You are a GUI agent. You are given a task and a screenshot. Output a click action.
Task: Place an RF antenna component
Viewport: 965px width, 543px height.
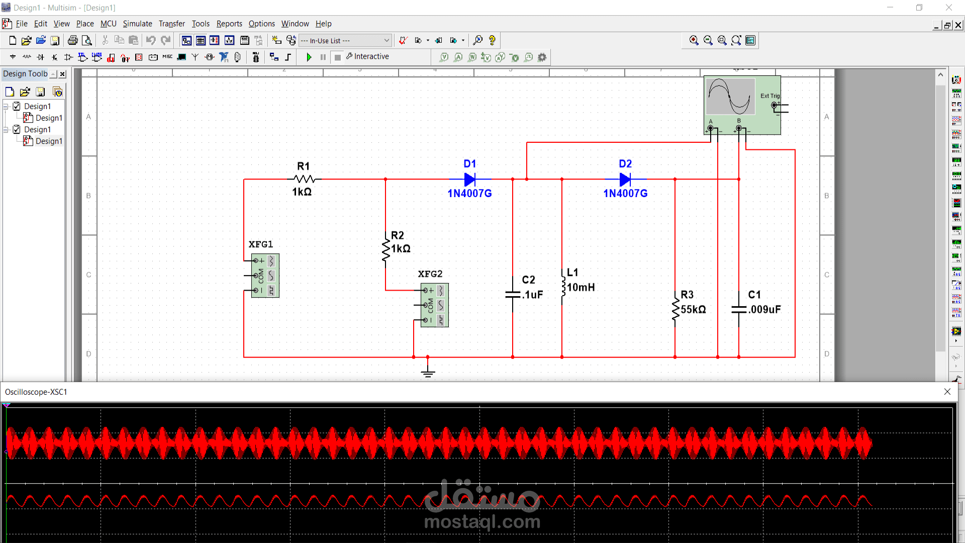coord(196,57)
